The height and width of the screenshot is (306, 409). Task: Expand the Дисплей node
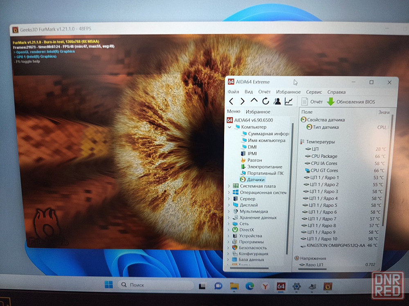click(229, 205)
